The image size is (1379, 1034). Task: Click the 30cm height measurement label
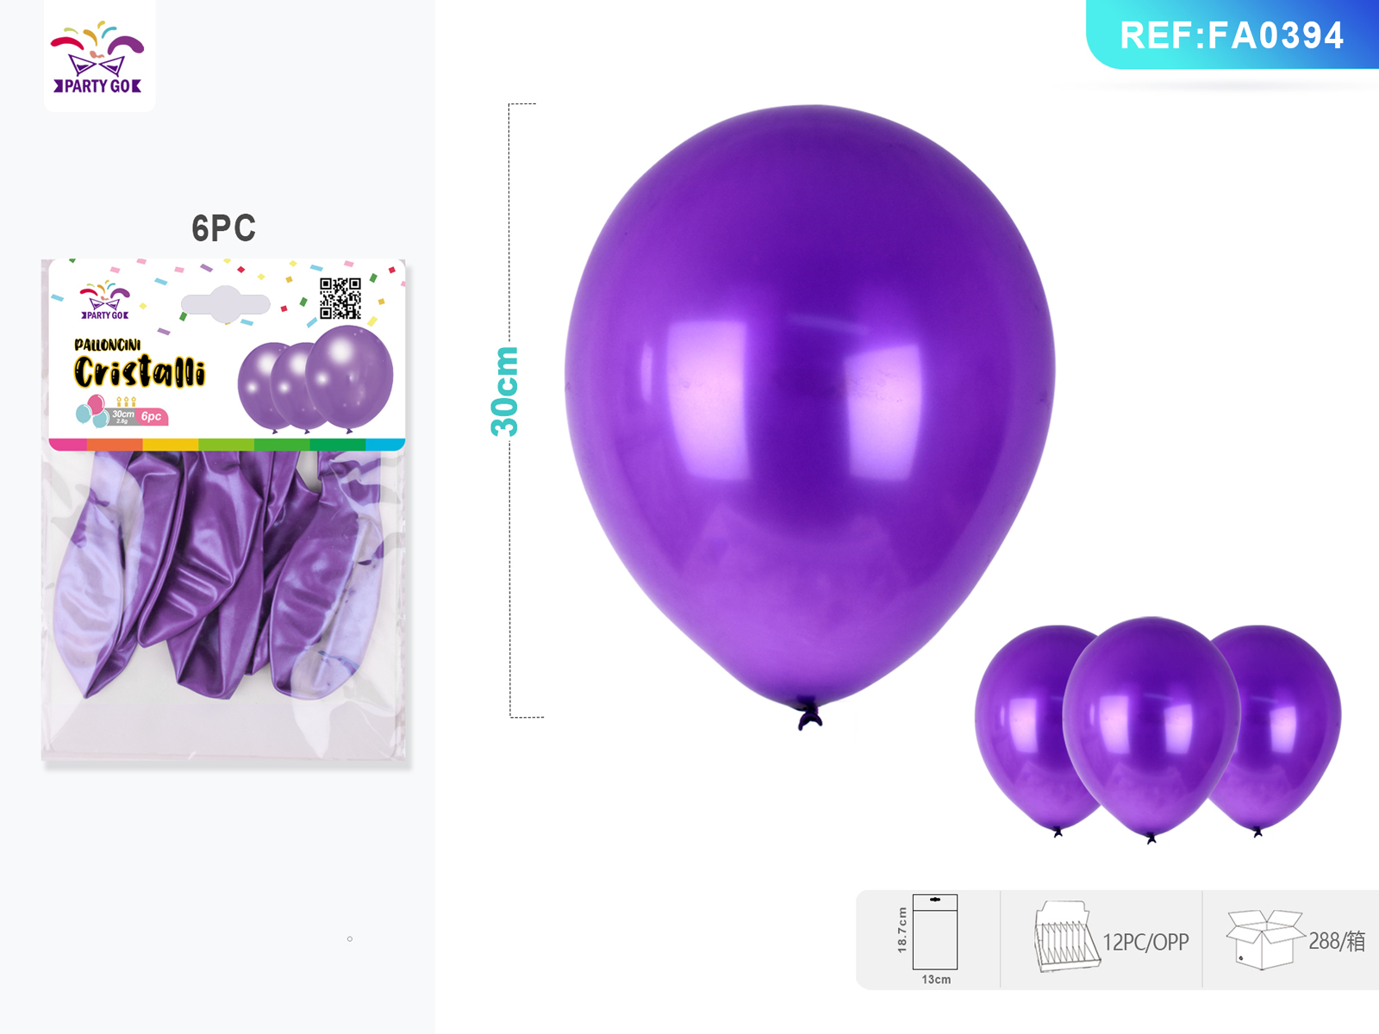(506, 391)
